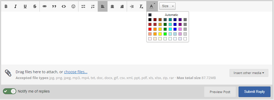Viewport: 274px width, 100px height.
Task: Close the text color picker button
Action: tap(152, 6)
